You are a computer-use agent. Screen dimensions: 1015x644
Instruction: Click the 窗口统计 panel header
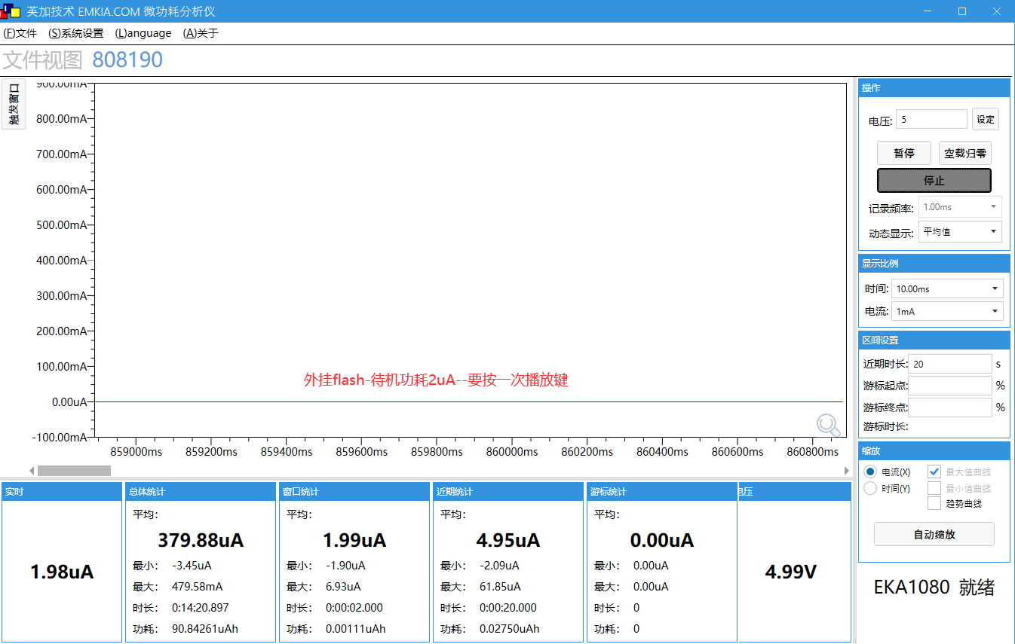coord(353,492)
